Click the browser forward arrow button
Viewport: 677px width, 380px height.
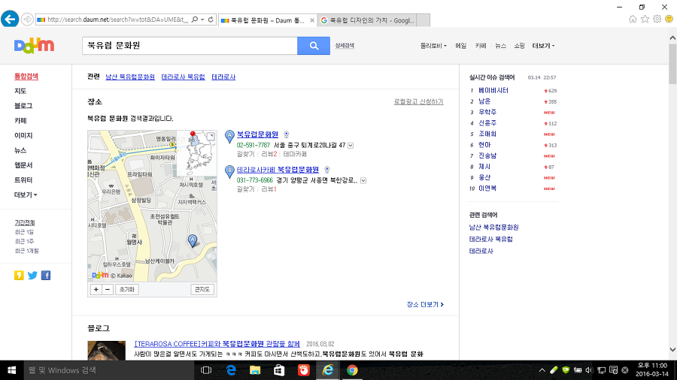point(27,20)
